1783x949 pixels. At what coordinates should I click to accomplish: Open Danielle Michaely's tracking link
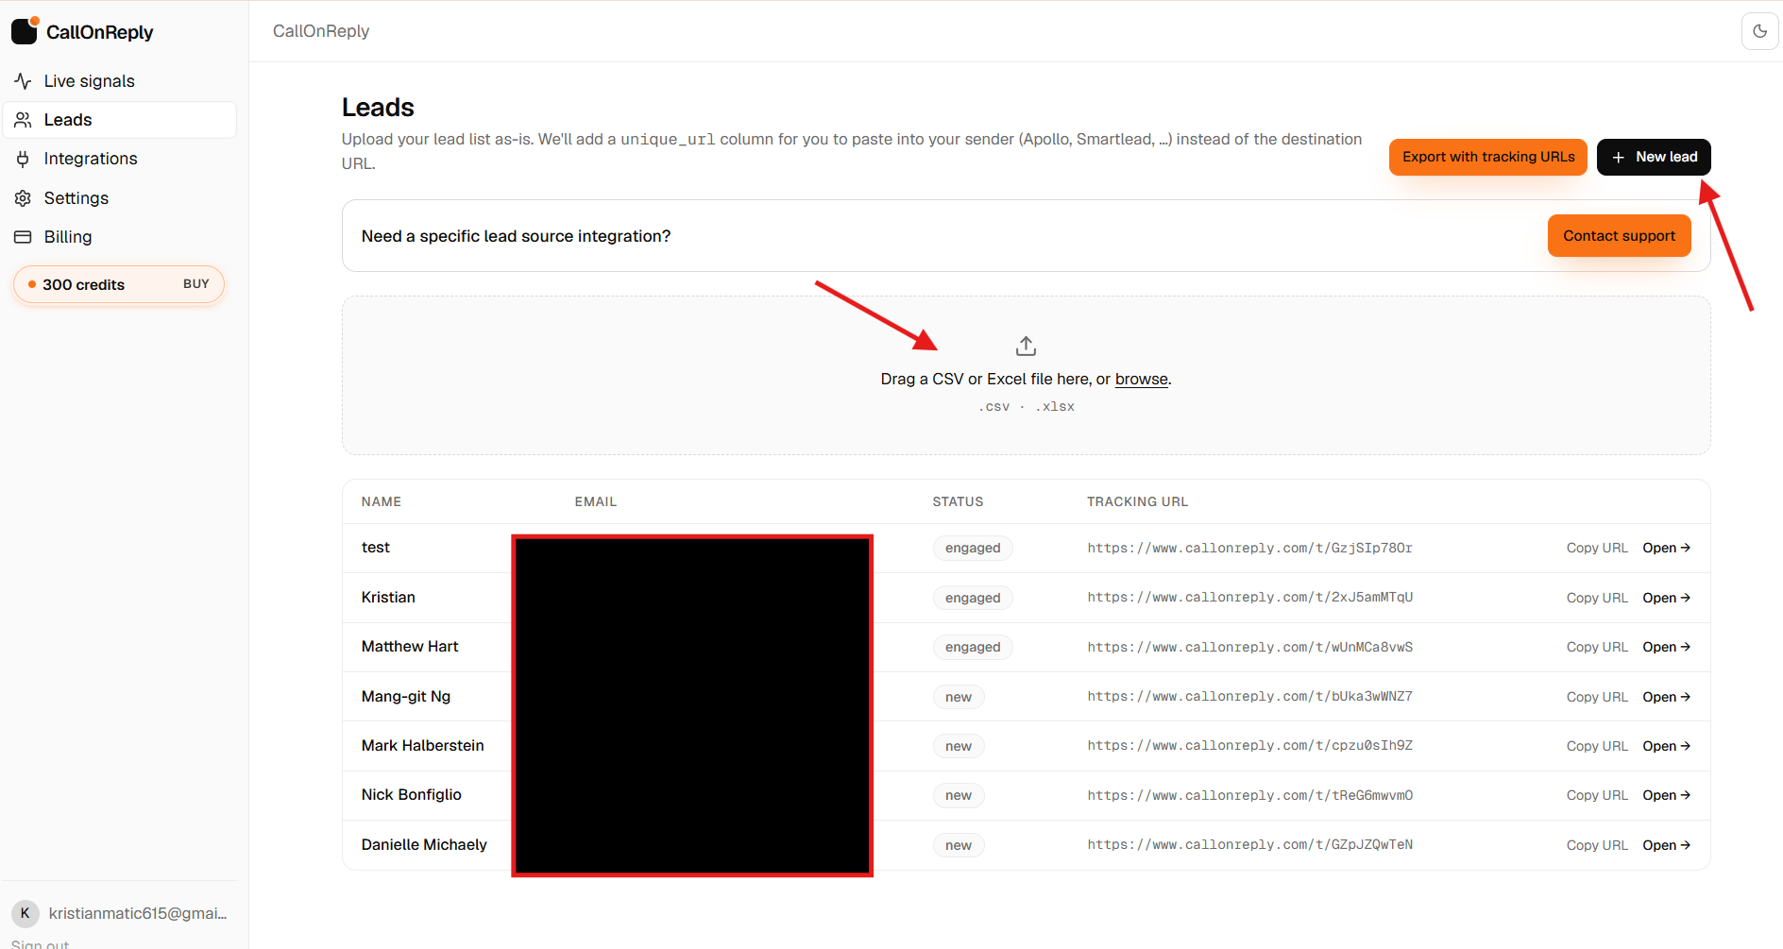coord(1666,845)
